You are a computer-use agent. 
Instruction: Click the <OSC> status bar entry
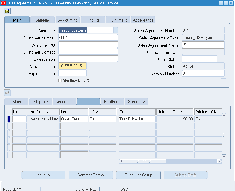124,189
